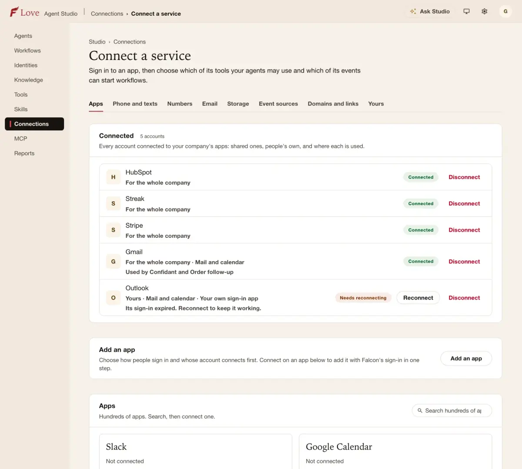Reconnect the Outlook account
The image size is (522, 469).
pos(418,298)
